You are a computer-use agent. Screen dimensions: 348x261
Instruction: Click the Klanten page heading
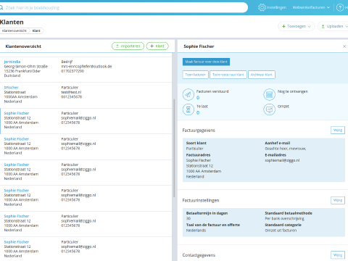[12, 22]
